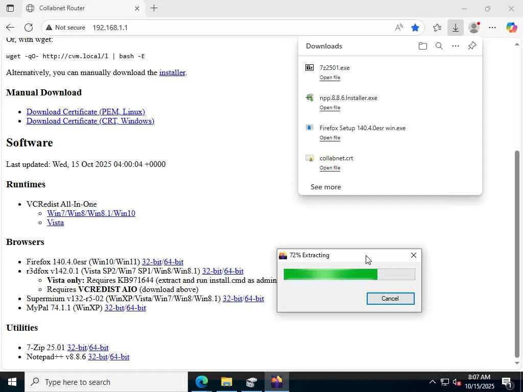523x392 pixels.
Task: Open more options in Downloads panel
Action: [x=455, y=46]
